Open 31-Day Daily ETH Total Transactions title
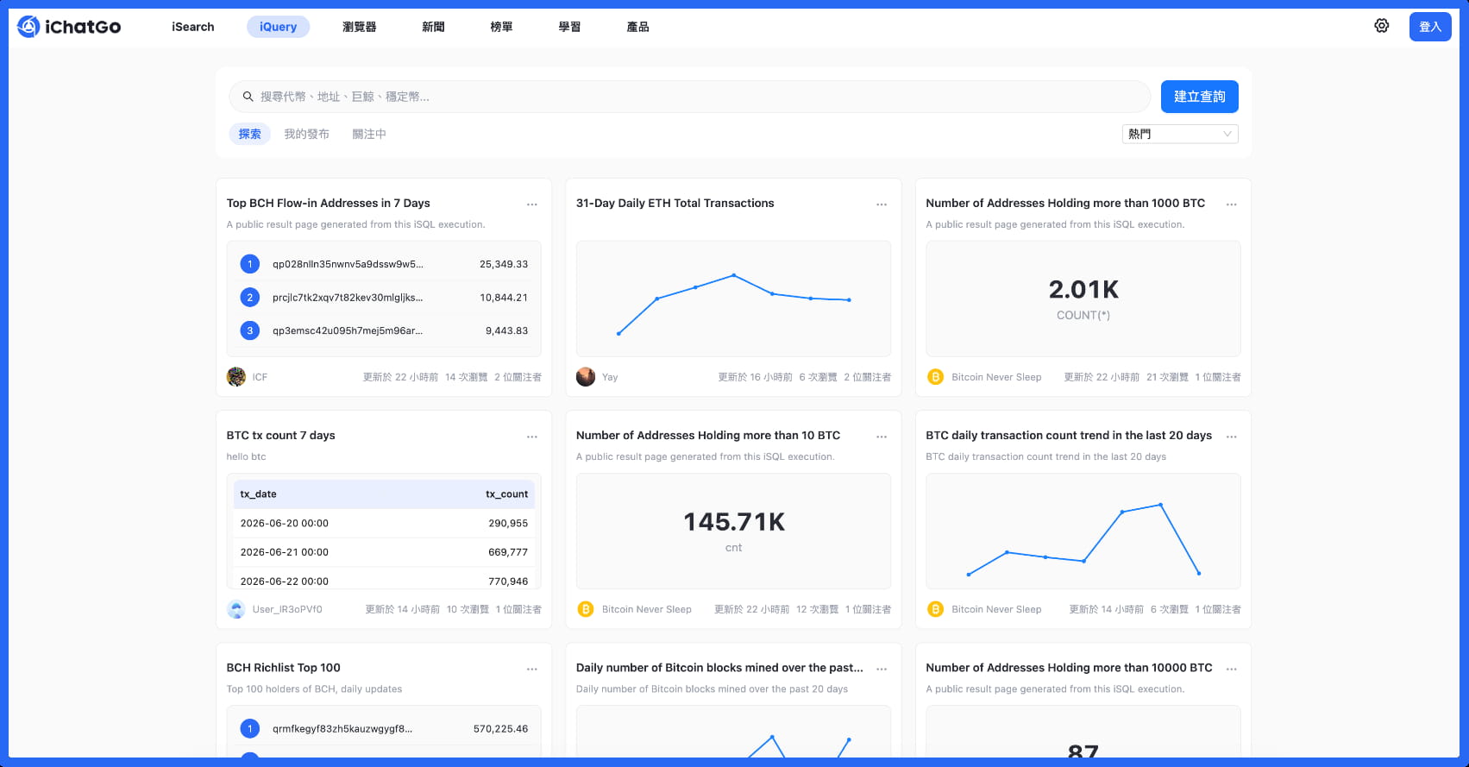 click(x=675, y=203)
